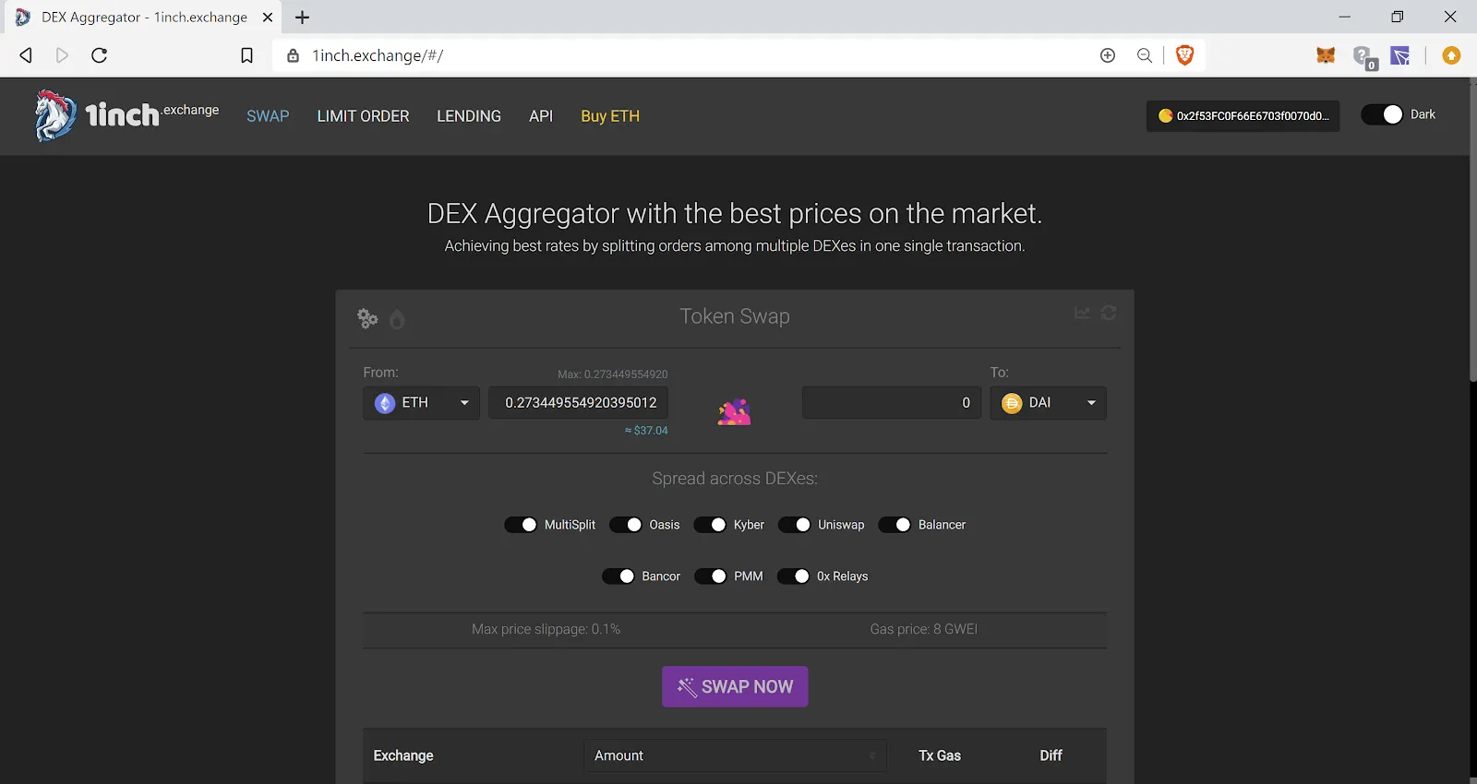Screen dimensions: 1477x784
Task: Open Brave Shields lion icon
Action: (x=1184, y=55)
